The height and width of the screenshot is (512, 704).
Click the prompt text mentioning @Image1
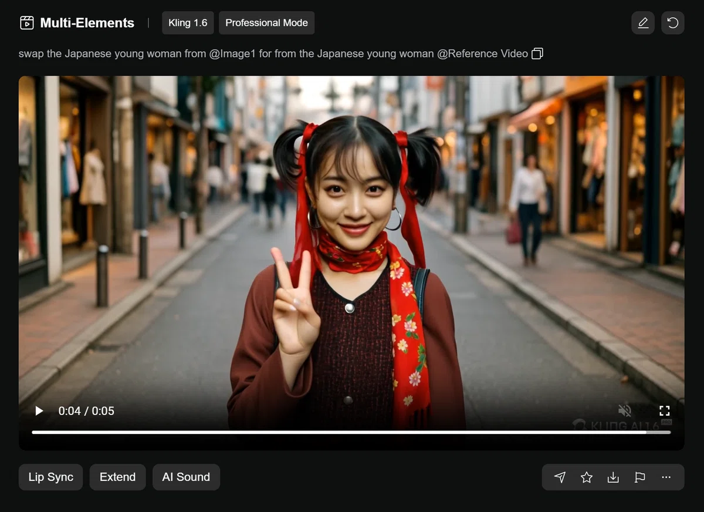(273, 53)
